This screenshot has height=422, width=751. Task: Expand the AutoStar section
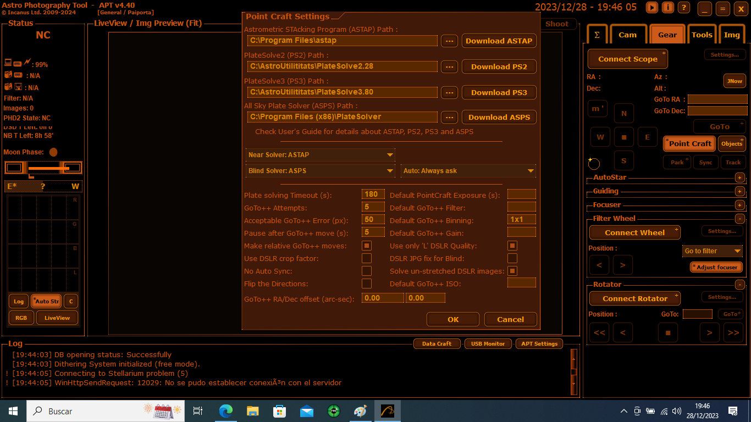point(740,177)
